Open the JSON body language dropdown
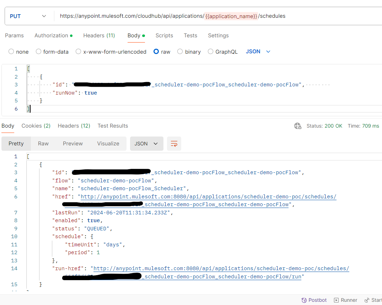Screen dimensions: 382x305 point(258,52)
